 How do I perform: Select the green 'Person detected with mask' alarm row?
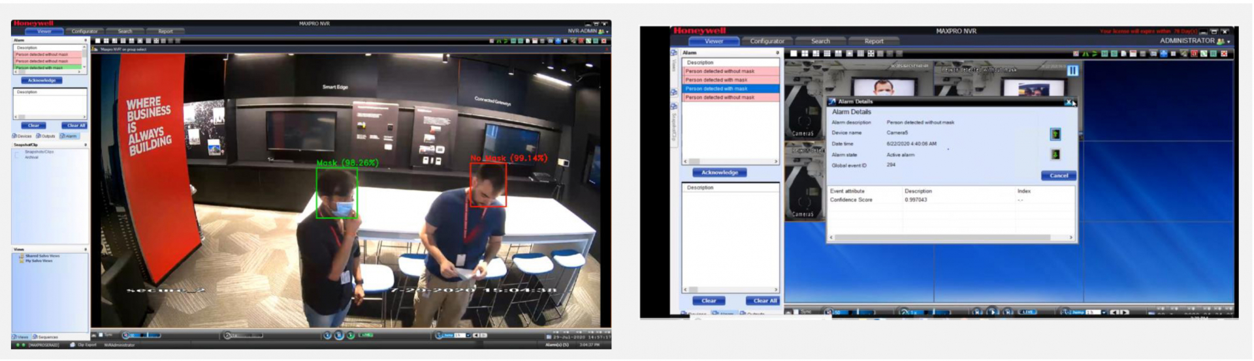coord(48,67)
